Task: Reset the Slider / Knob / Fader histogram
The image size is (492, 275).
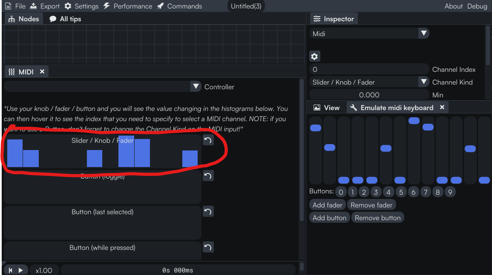Action: point(208,140)
